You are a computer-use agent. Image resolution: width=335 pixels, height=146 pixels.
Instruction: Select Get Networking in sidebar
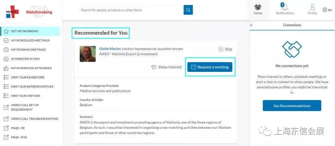[x=25, y=31]
